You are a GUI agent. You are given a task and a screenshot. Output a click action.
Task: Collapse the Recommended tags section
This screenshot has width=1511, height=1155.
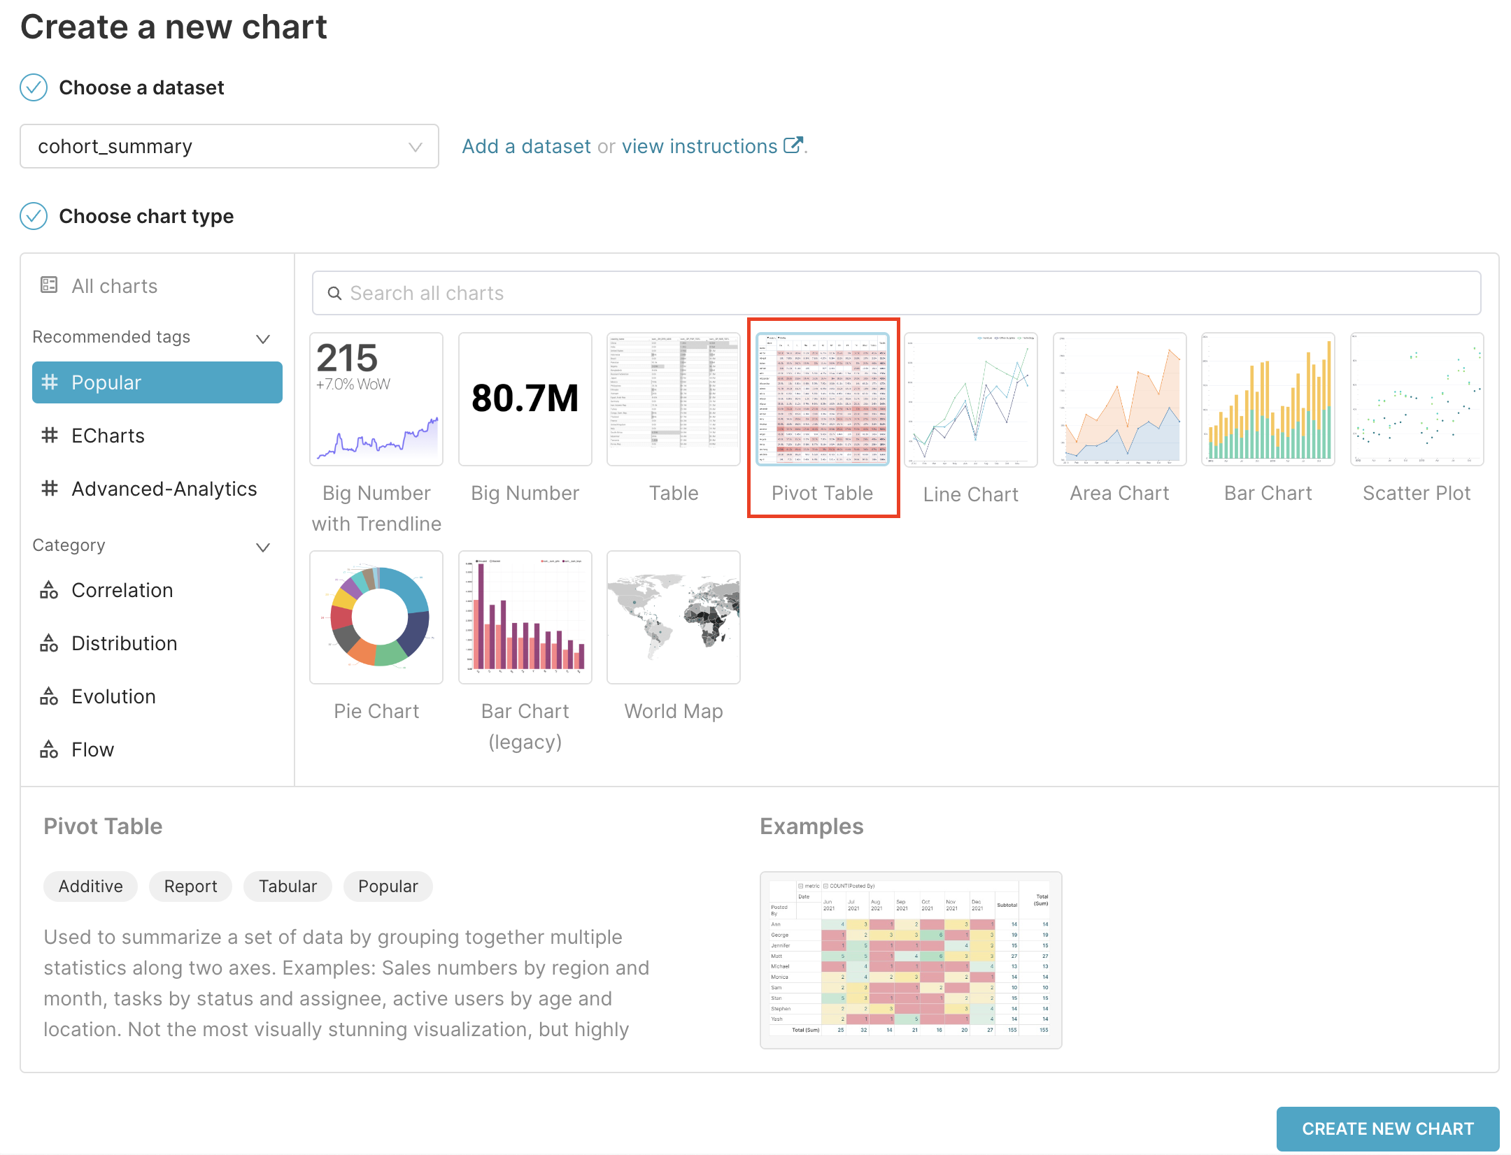click(263, 338)
